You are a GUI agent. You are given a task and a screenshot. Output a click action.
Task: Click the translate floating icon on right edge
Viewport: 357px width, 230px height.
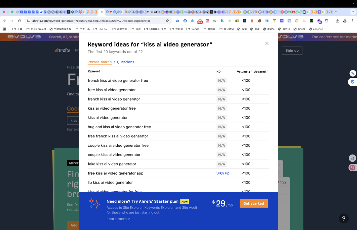click(x=353, y=73)
